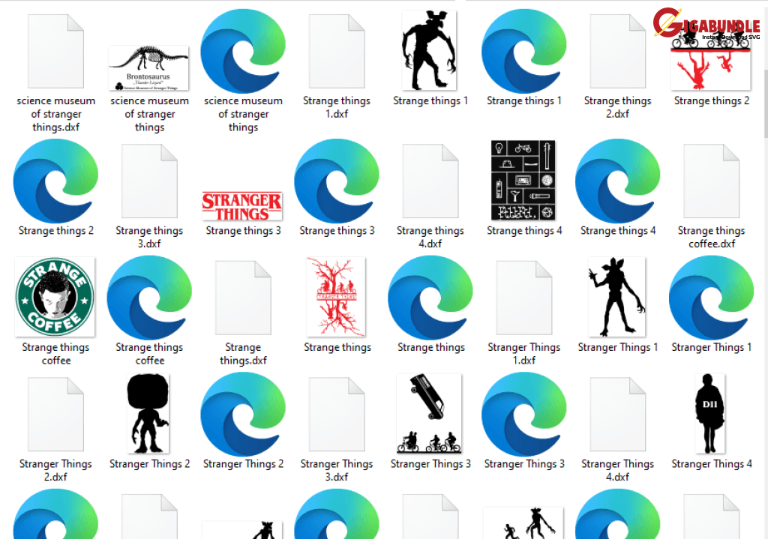Select the Brontosaurus skeleton thumbnail of science museum

[x=148, y=68]
